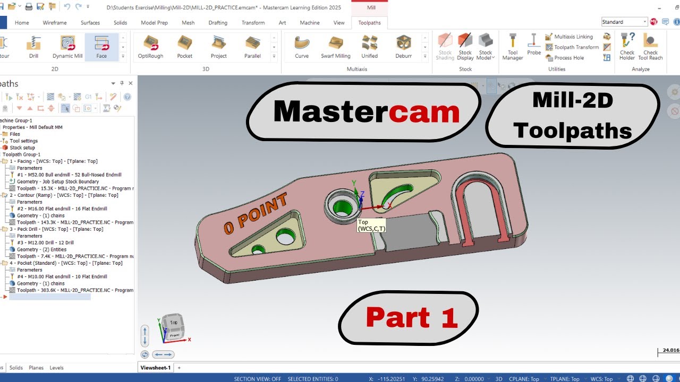Switch to the Planes manager tab
The image size is (680, 382).
tap(36, 368)
